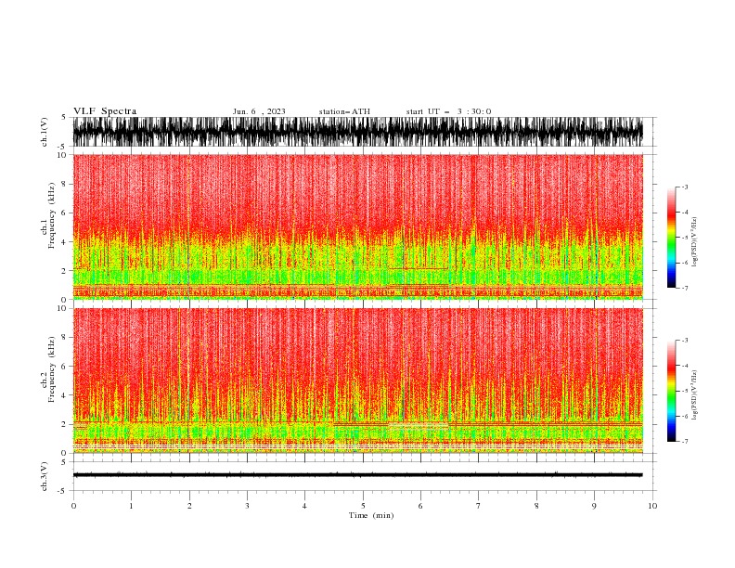
Task: Click the "-3" tick on ch.2 colorbar
Action: tap(685, 341)
